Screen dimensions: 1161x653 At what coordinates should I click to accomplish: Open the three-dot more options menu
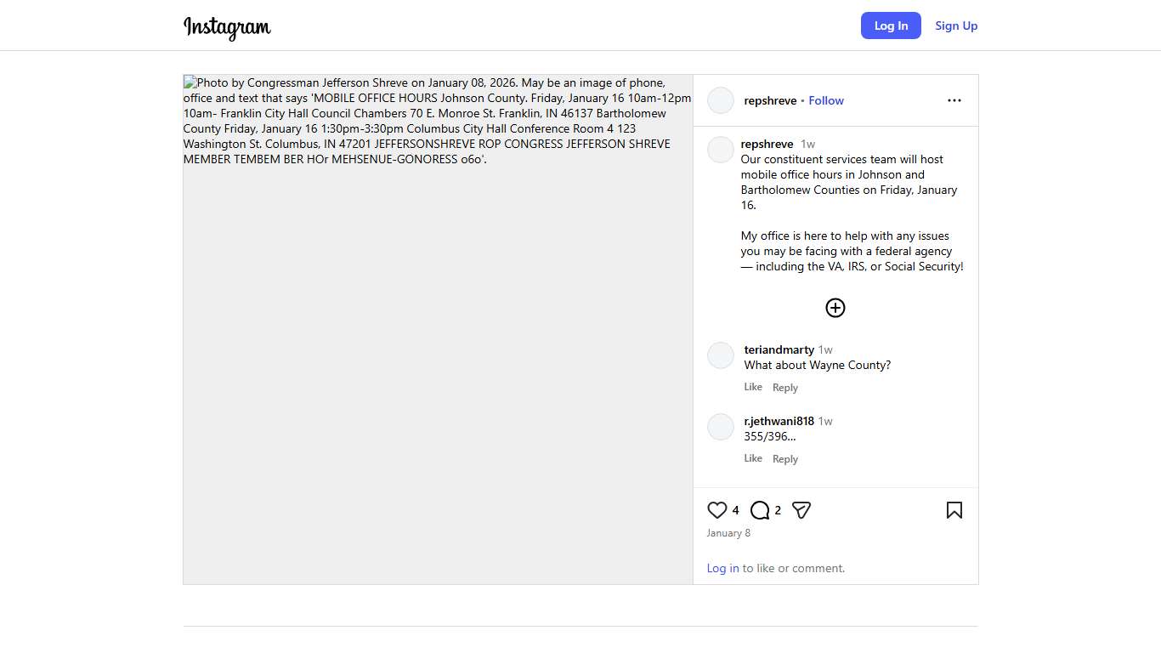tap(954, 100)
